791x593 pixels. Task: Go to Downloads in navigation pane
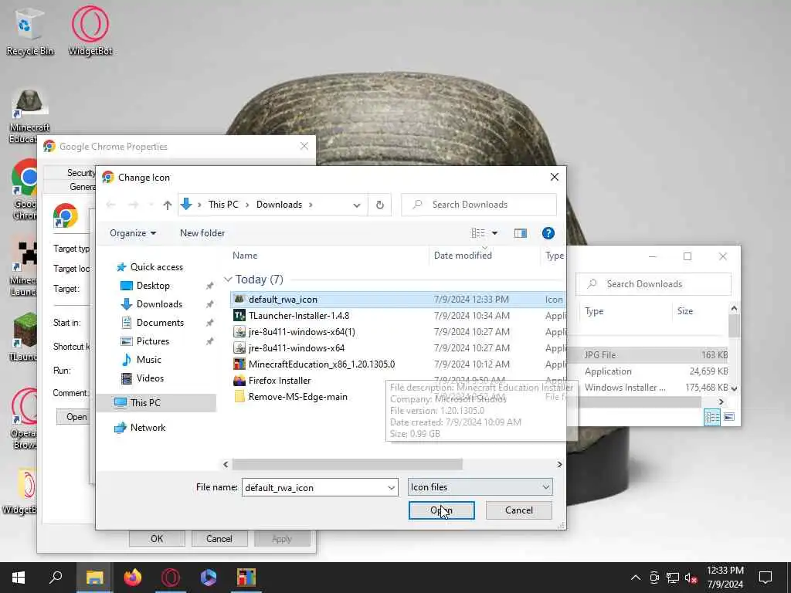pyautogui.click(x=152, y=304)
